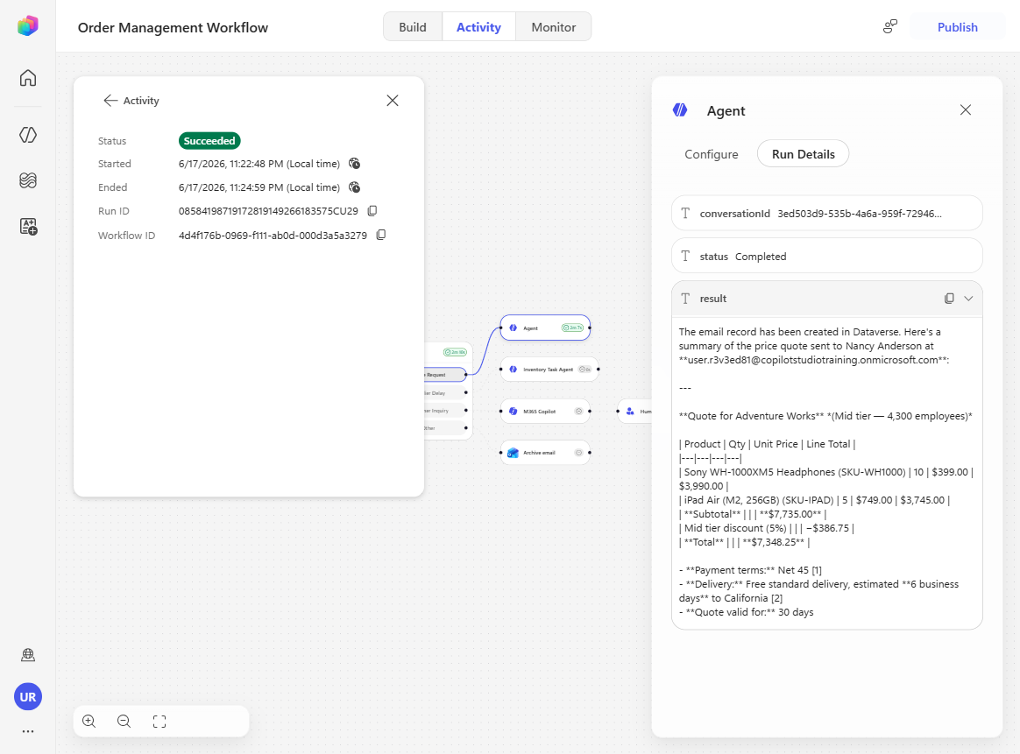Image resolution: width=1020 pixels, height=754 pixels.
Task: Open the sidebar more options ellipsis
Action: [28, 731]
